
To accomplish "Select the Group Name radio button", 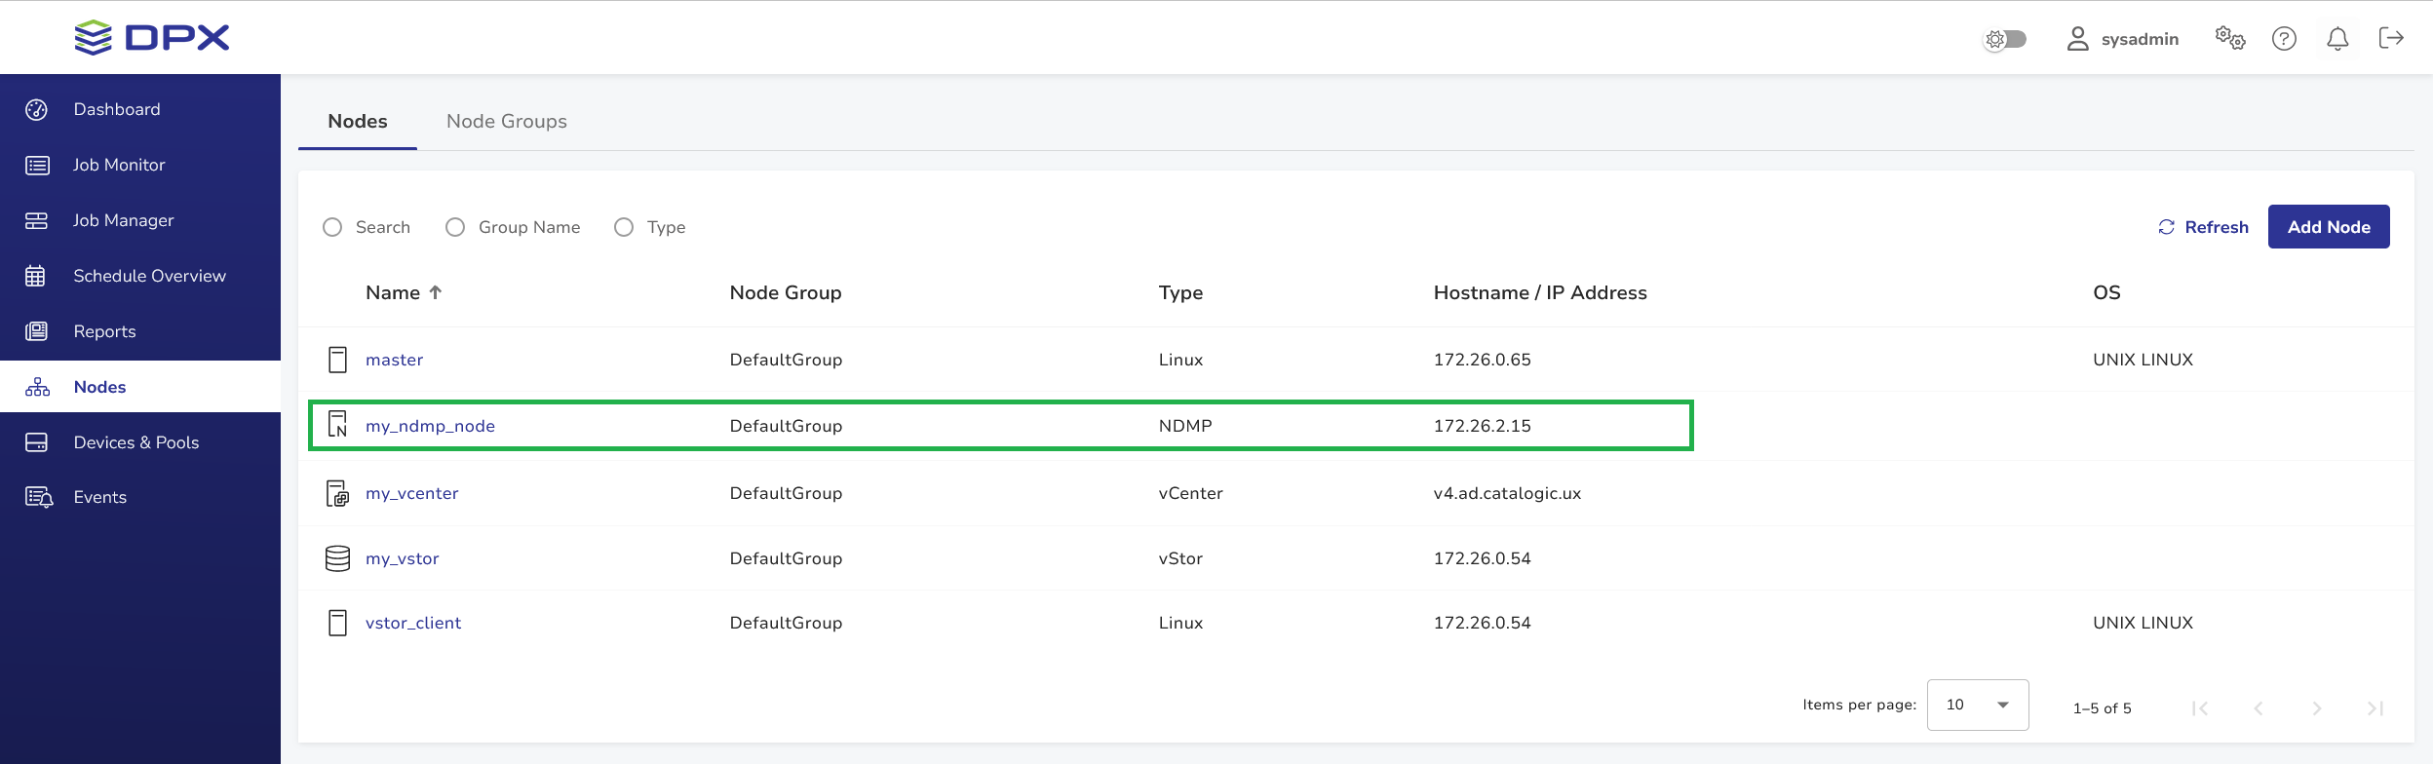I will pyautogui.click(x=455, y=227).
